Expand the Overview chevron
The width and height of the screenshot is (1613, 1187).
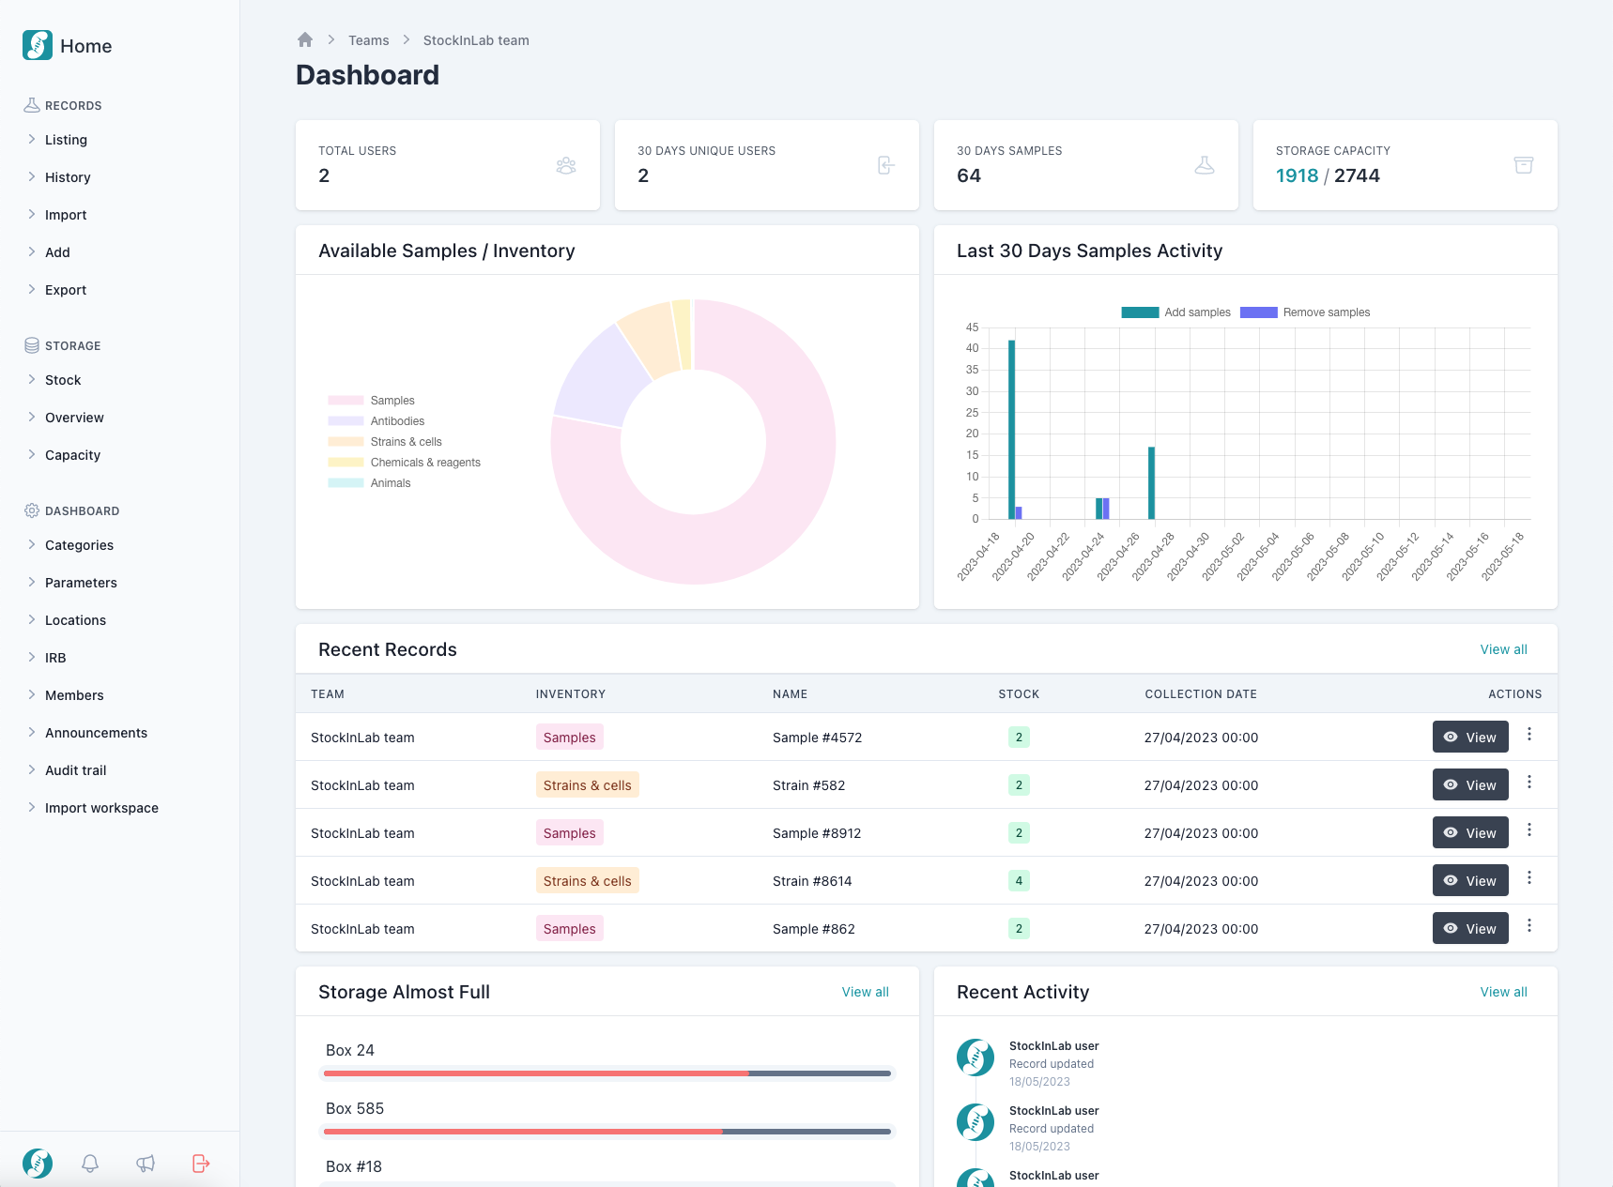(32, 417)
